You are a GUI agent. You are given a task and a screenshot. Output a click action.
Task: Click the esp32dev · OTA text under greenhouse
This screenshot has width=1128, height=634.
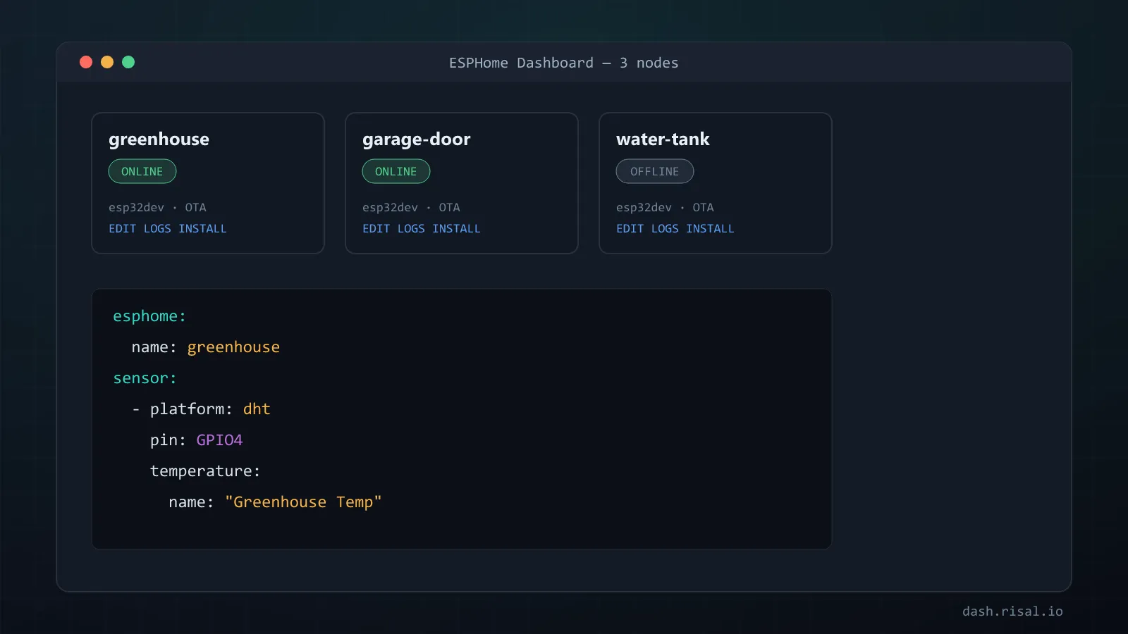pos(157,207)
